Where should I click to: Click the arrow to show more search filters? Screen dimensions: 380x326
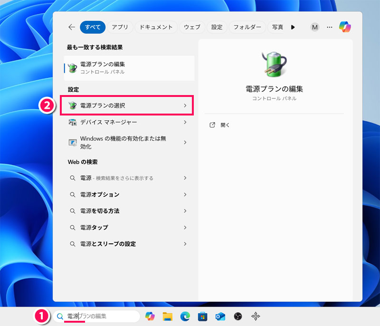click(x=293, y=27)
